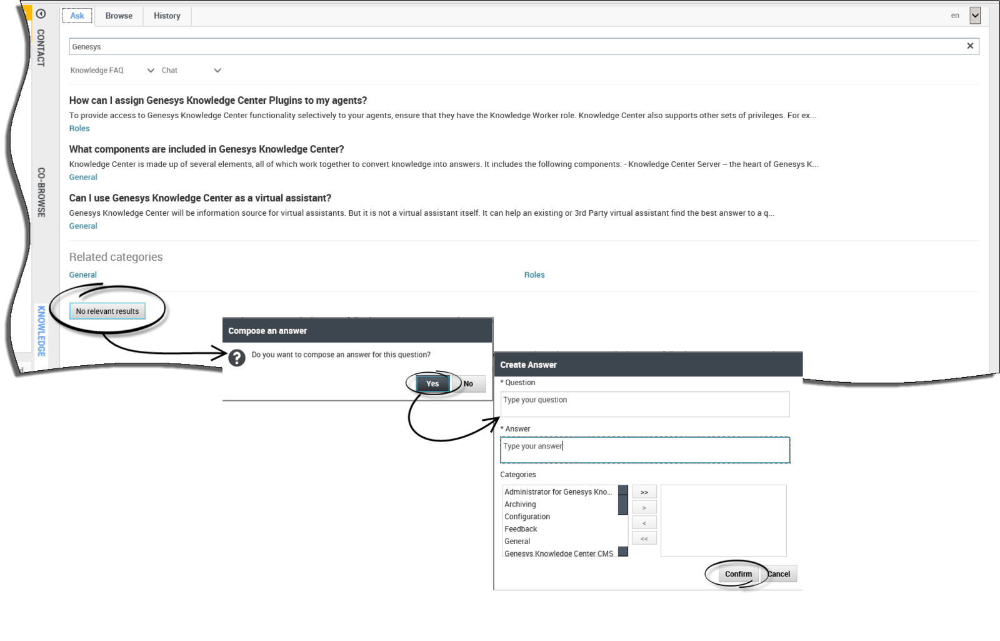Switch to the Ask tab
1000x641 pixels.
(77, 16)
